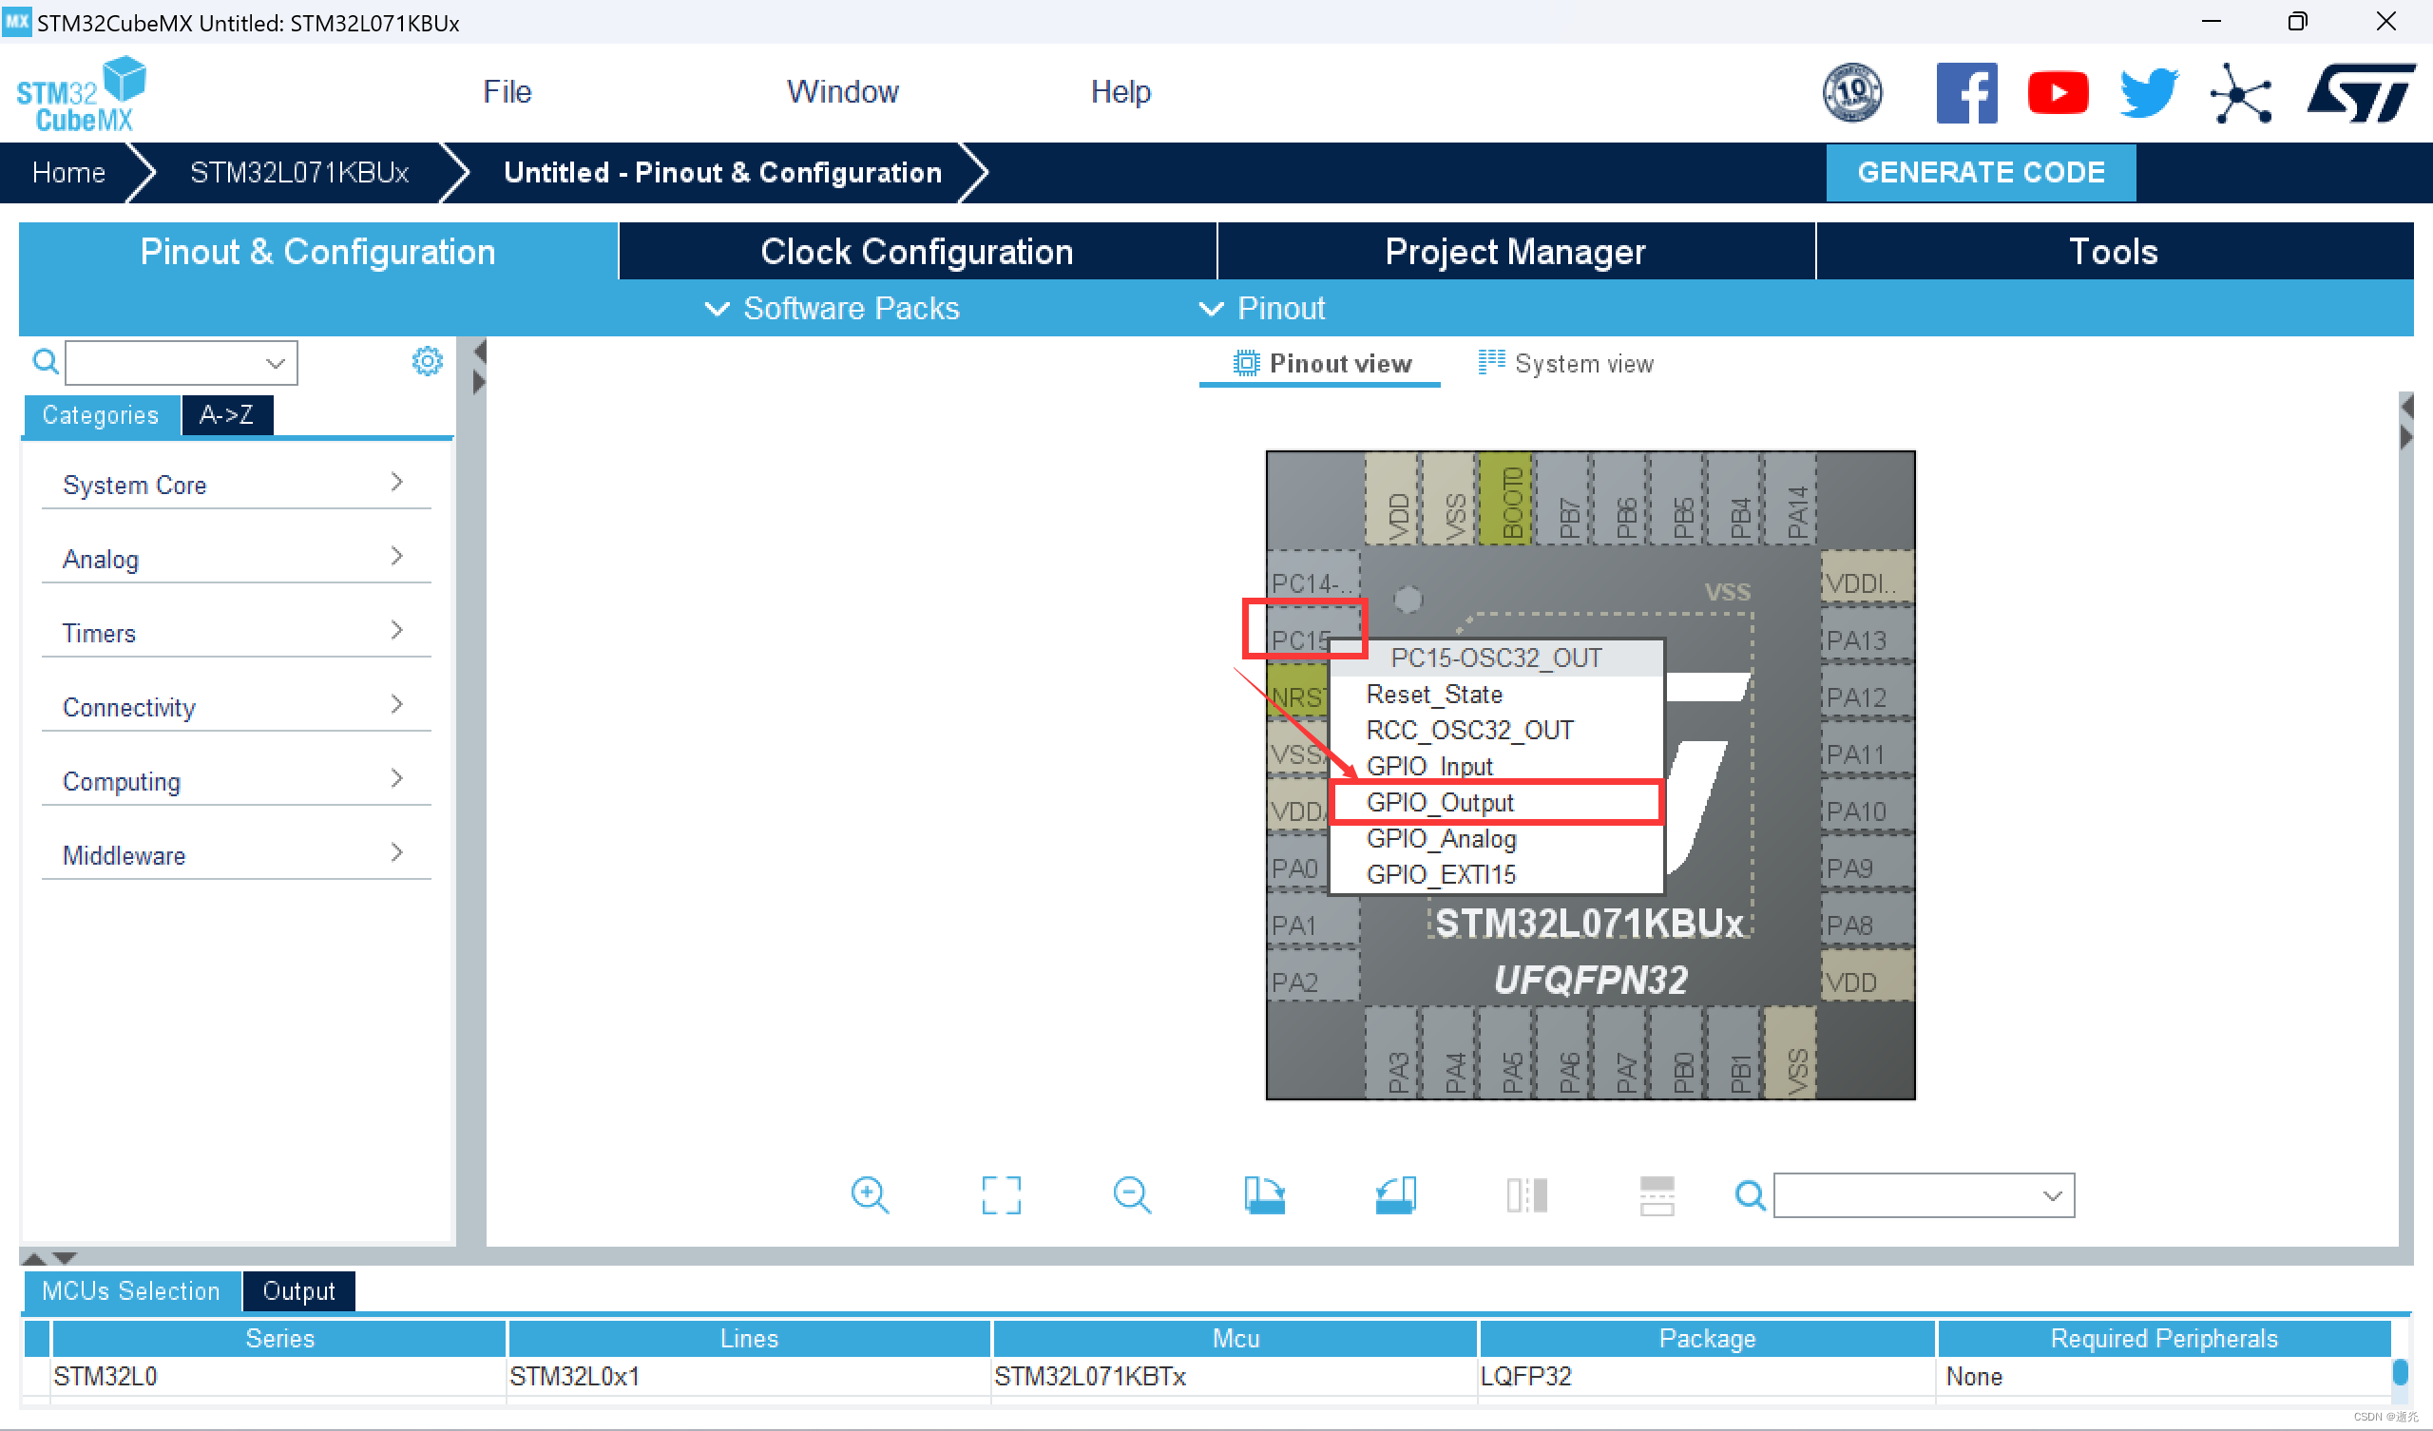Image resolution: width=2433 pixels, height=1431 pixels.
Task: Open the pin search combo box dropdown
Action: pyautogui.click(x=2053, y=1195)
